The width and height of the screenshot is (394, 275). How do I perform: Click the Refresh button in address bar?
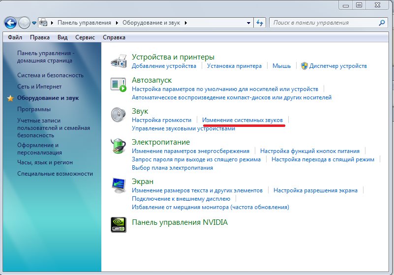click(260, 23)
